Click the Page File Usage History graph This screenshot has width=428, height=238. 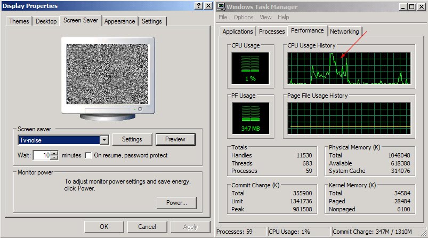[x=349, y=118]
